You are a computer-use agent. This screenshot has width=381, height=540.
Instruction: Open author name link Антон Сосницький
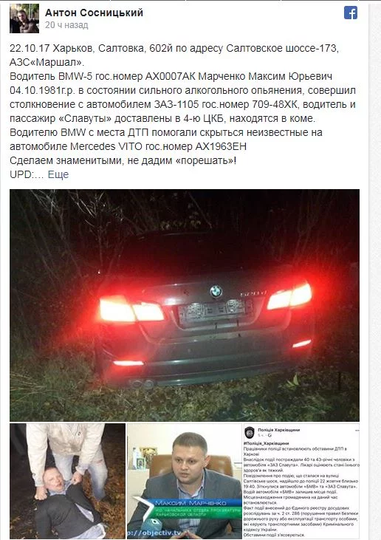pyautogui.click(x=94, y=13)
